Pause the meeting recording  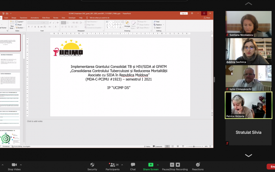(x=172, y=165)
